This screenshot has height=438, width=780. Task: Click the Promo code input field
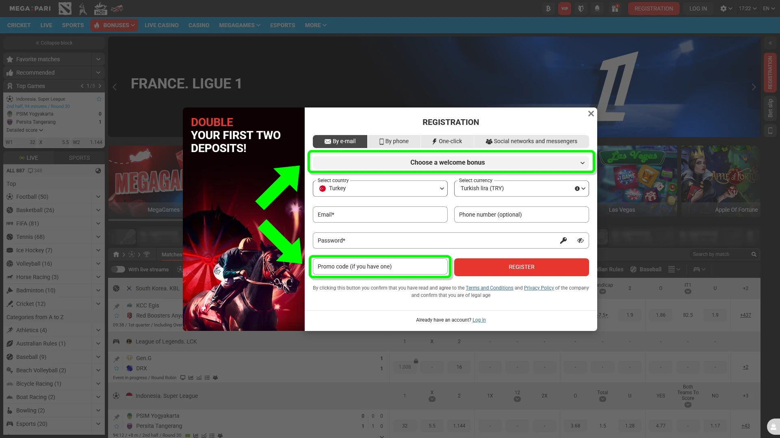[380, 266]
